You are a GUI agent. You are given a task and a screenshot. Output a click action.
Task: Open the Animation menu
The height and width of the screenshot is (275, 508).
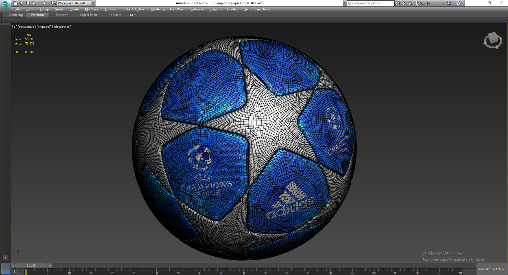coord(112,9)
